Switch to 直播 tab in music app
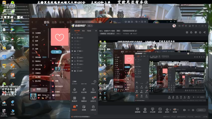This screenshot has height=119, width=212. 54,22
